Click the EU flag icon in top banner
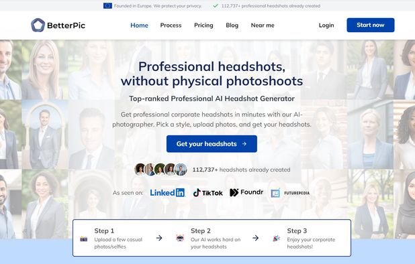 (107, 5)
